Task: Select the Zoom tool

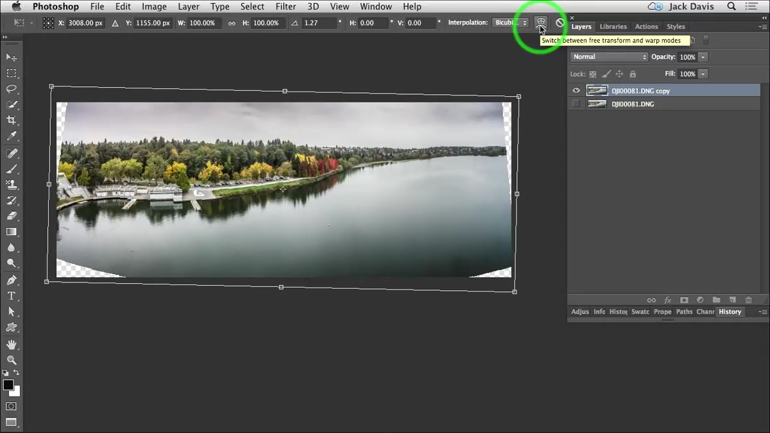Action: click(12, 360)
